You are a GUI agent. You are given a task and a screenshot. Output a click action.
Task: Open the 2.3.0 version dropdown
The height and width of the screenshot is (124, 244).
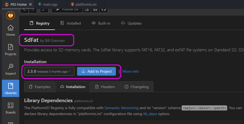coord(49,71)
